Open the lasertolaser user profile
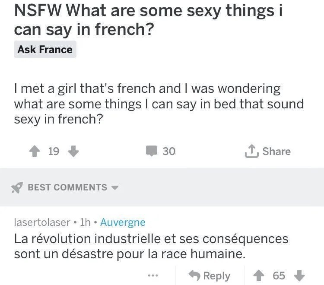Screen dimensions: 324x285 pyautogui.click(x=42, y=222)
